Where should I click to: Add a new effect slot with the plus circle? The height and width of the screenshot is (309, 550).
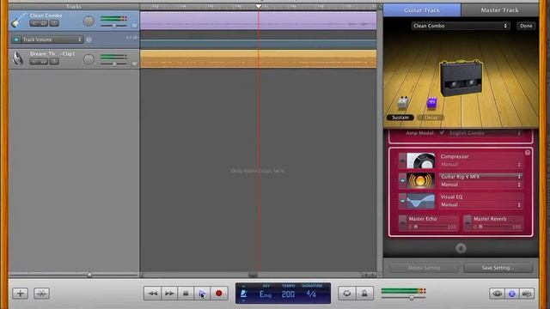[x=461, y=248]
